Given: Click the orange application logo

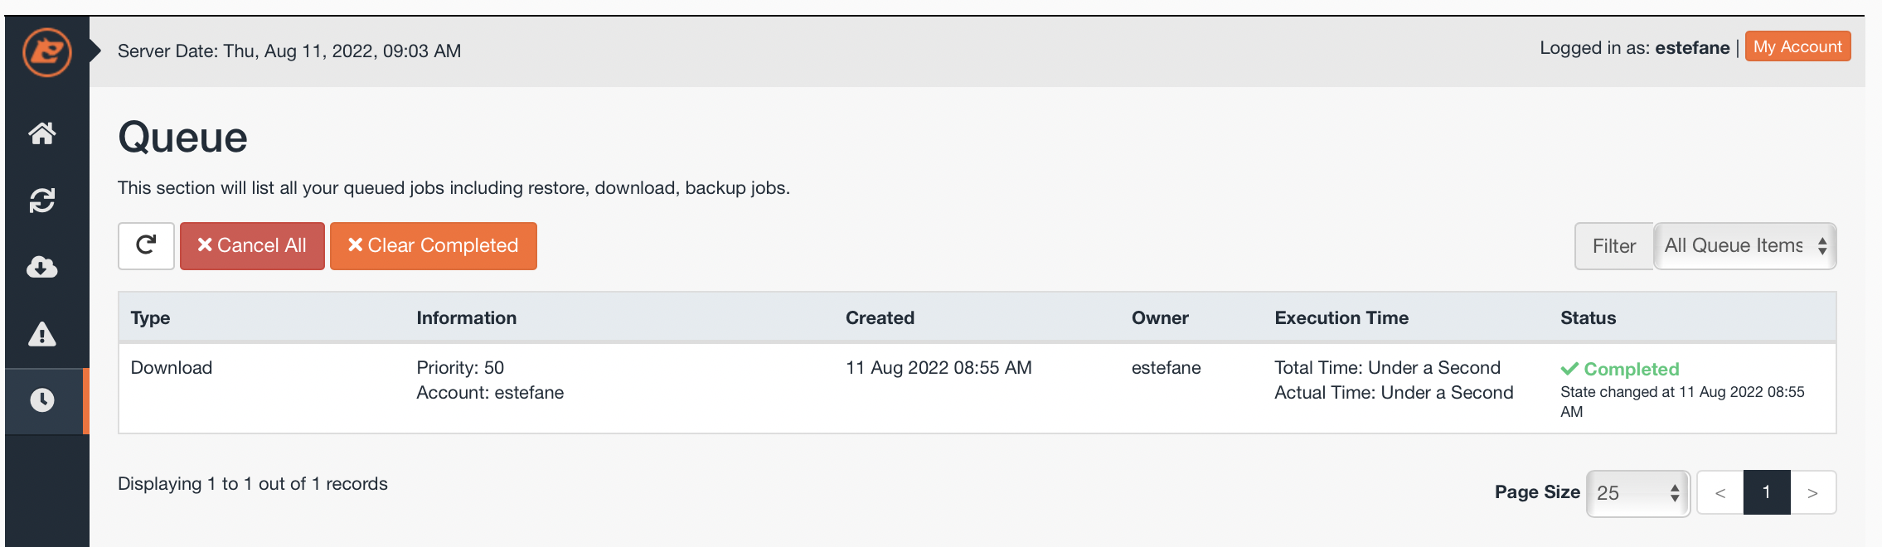Looking at the screenshot, I should point(46,51).
